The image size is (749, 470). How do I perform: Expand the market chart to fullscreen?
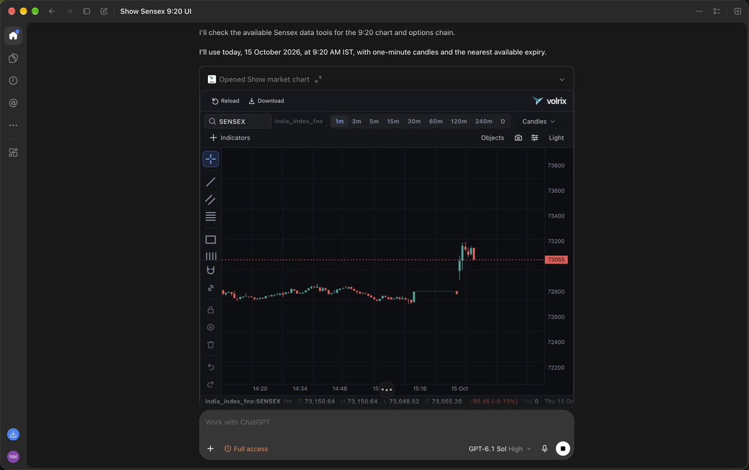318,79
